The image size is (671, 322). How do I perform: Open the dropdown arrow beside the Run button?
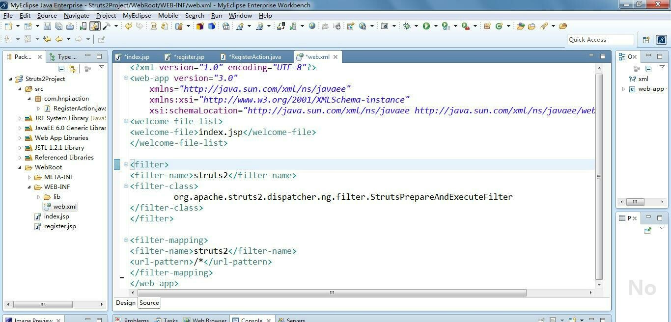(436, 26)
